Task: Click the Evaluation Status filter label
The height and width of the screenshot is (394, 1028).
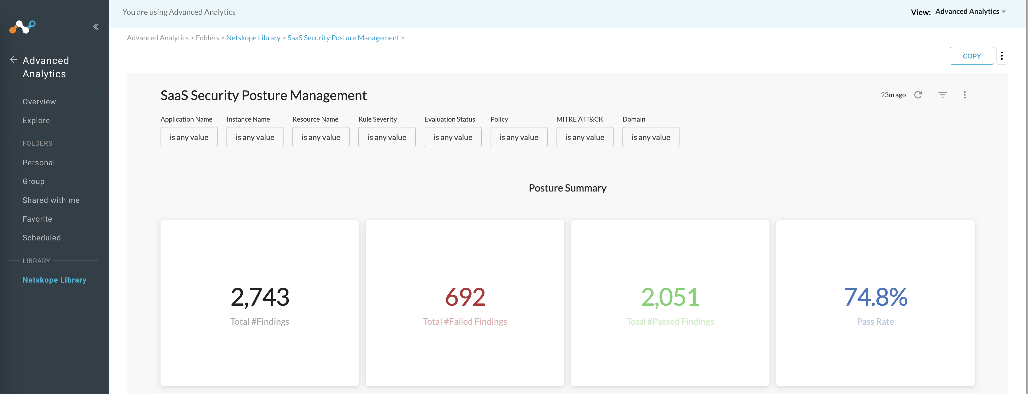Action: click(x=450, y=119)
